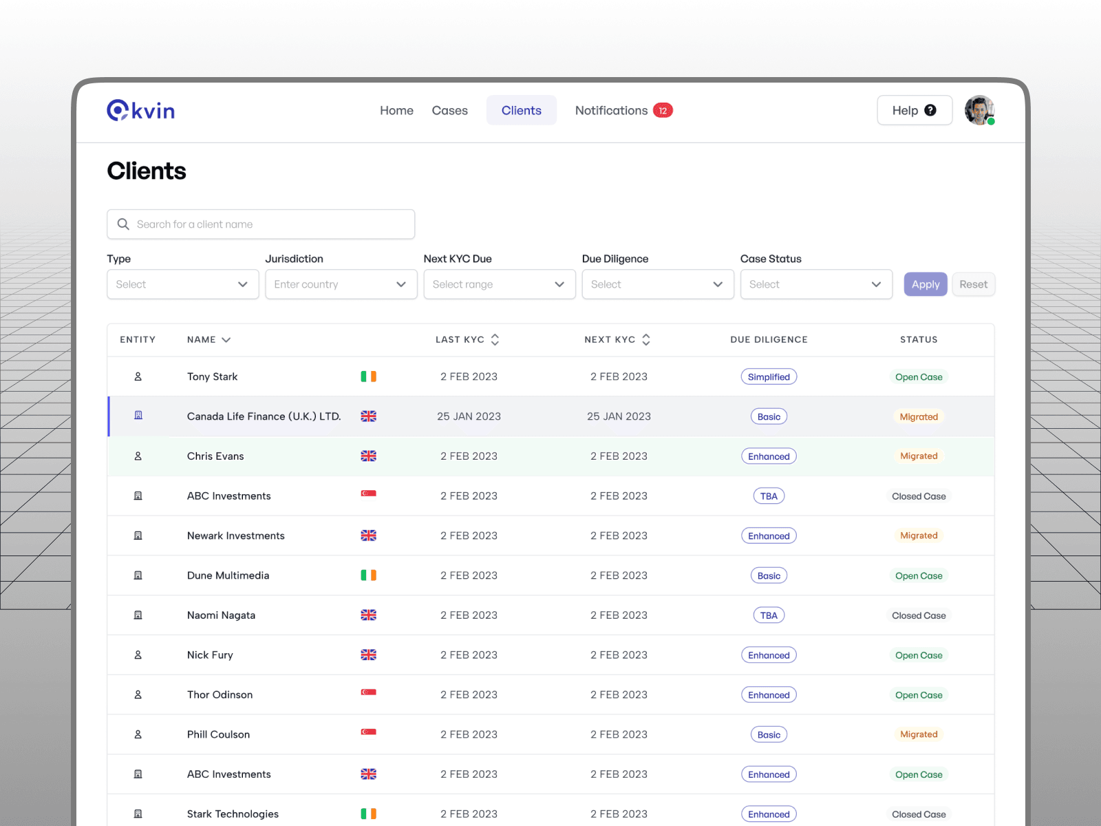This screenshot has height=826, width=1101.
Task: Click building icon for Canada Life Finance
Action: click(138, 416)
